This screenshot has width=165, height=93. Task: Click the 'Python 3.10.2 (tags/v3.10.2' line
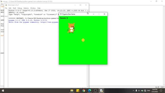tap(47, 11)
